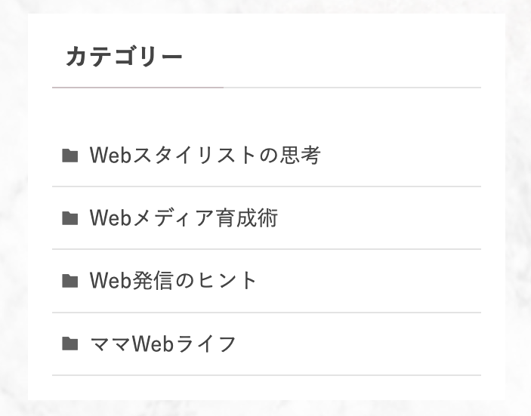Click the gray part of the heading underline
This screenshot has height=416, width=531.
(x=352, y=88)
